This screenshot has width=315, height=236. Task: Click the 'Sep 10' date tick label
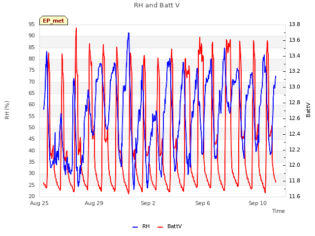[x=257, y=203]
